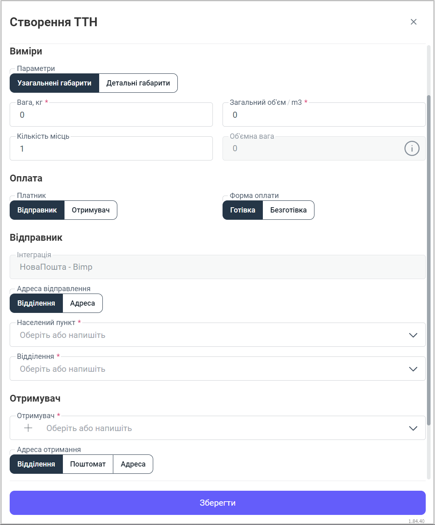Click the Кількість місць input field

(x=111, y=149)
